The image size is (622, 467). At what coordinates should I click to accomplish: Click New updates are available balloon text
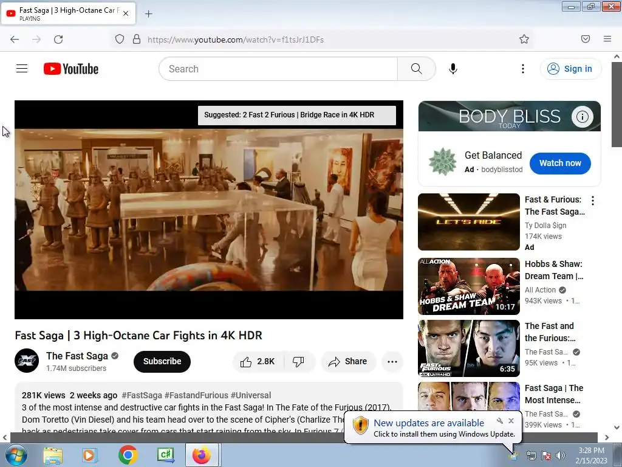[429, 423]
